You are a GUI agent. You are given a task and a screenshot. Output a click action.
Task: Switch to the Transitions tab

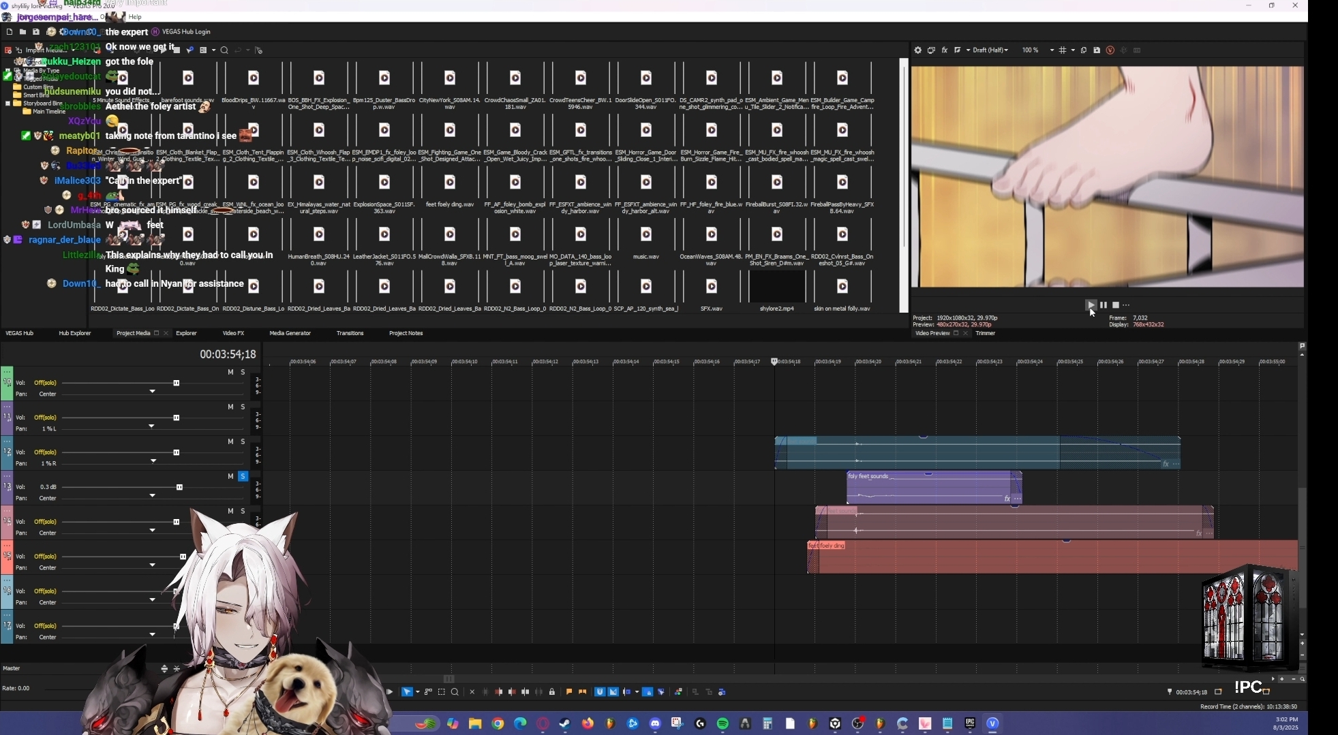[x=350, y=333]
